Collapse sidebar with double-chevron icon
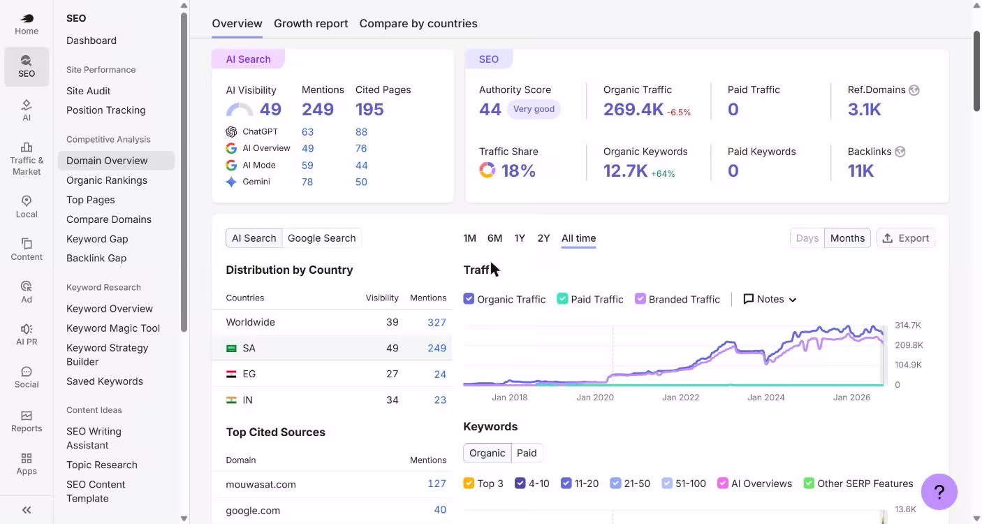 (27, 510)
